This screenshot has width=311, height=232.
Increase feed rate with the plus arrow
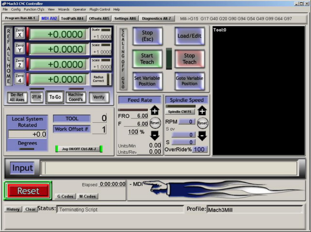click(x=155, y=110)
